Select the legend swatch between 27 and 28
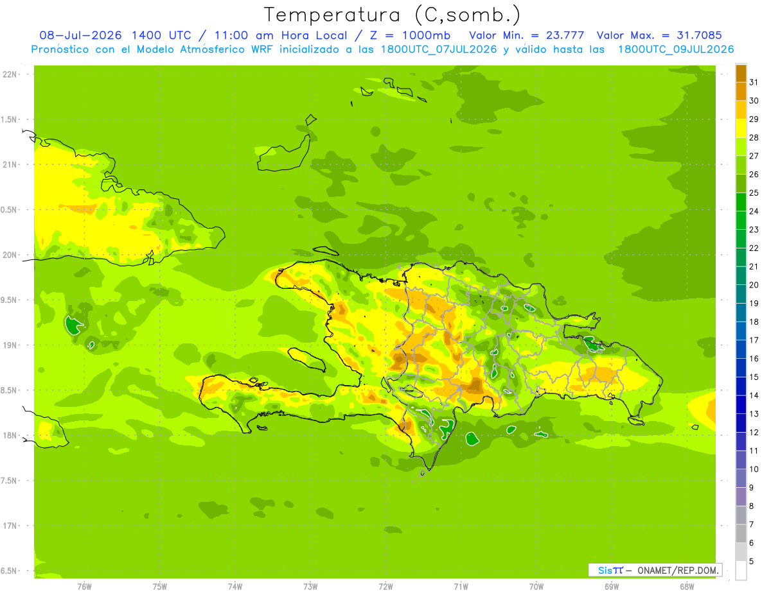 tap(741, 146)
